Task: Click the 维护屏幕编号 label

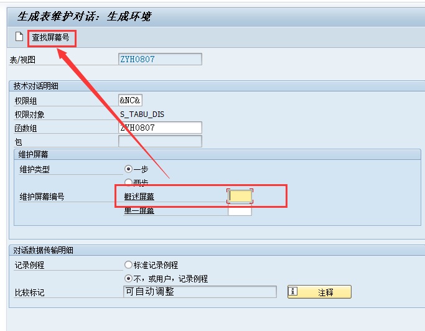Action: point(42,197)
